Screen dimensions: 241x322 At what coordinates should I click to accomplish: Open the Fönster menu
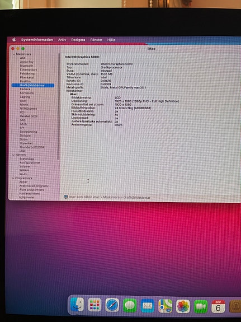pos(96,40)
